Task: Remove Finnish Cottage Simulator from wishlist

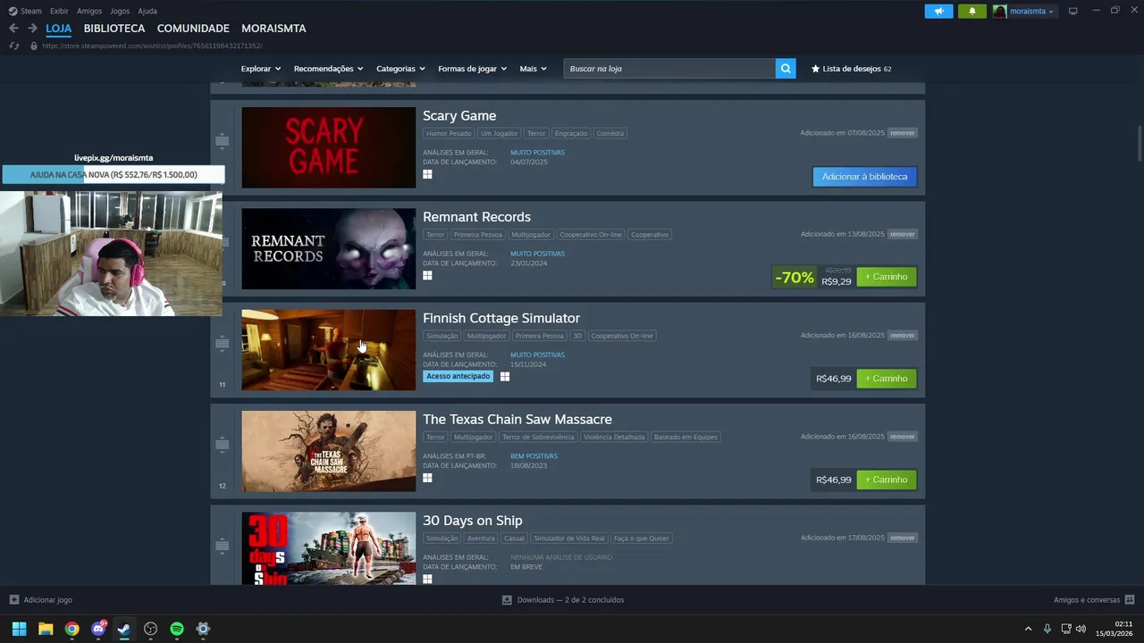Action: point(903,336)
